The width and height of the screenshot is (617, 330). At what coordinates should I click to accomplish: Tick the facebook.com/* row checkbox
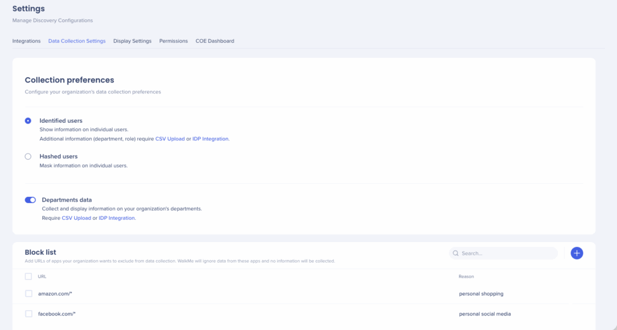click(x=28, y=314)
